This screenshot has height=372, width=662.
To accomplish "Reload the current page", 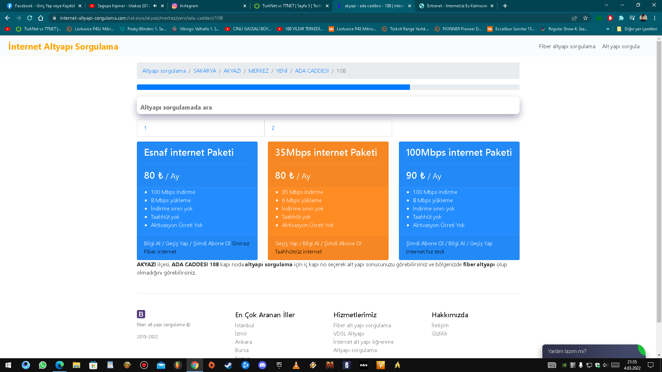I will 30,18.
